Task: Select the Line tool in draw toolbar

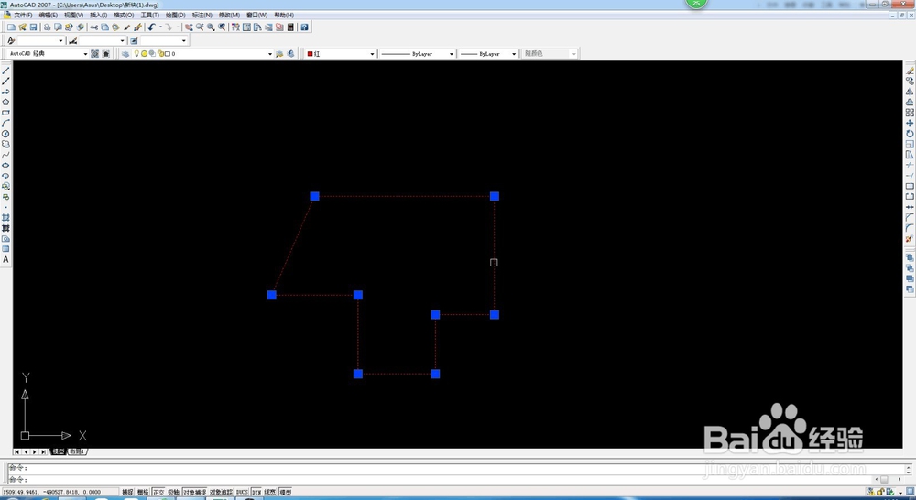Action: coord(5,71)
